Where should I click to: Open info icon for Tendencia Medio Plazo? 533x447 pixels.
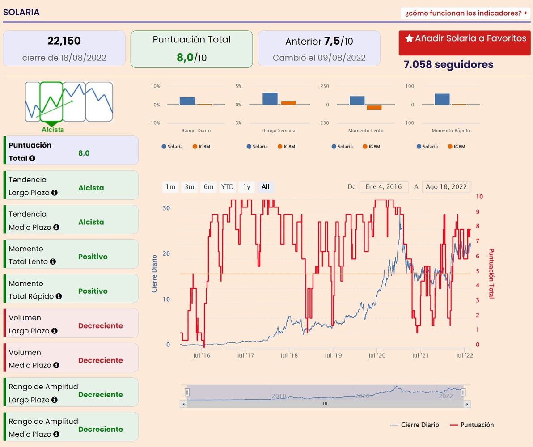click(x=56, y=228)
